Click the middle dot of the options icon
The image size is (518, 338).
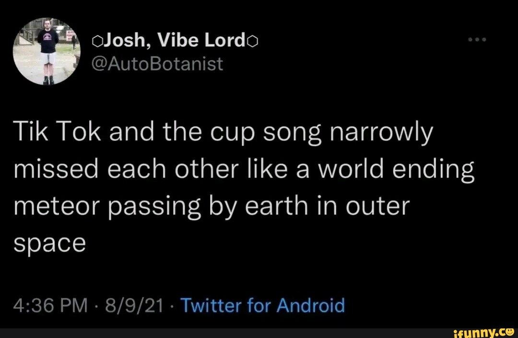(477, 40)
